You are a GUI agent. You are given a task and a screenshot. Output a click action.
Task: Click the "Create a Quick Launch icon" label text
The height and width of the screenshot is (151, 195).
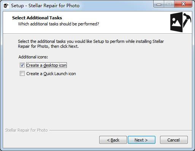click(51, 74)
